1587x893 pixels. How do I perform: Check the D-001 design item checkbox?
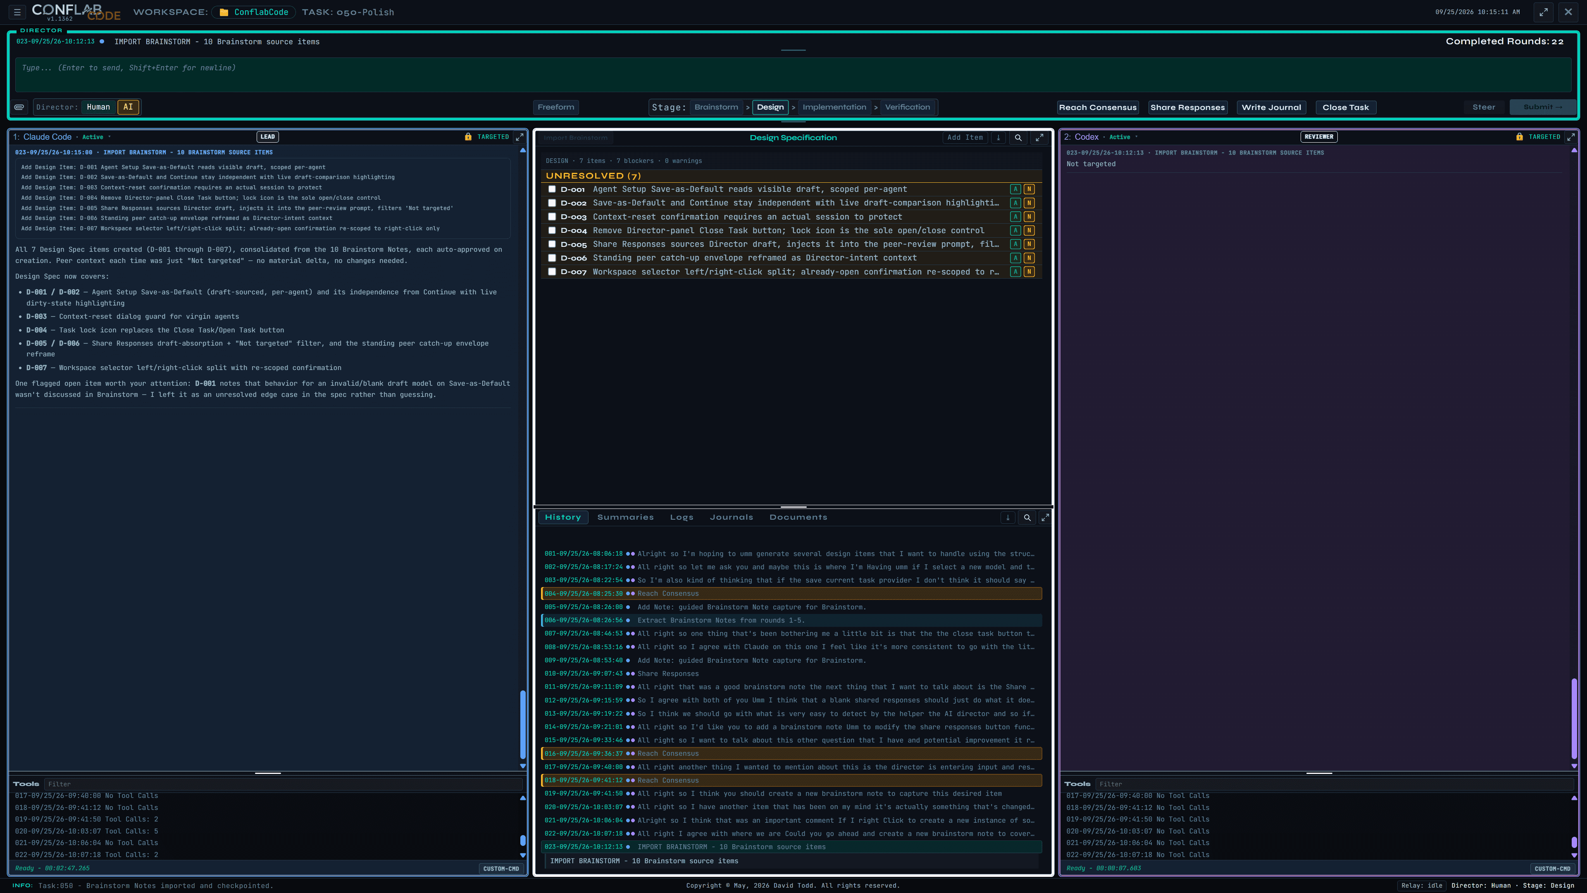[x=552, y=189]
